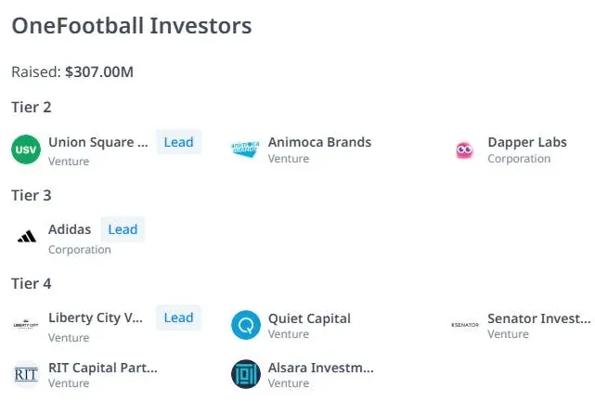
Task: Click the dark Alsara Investment logo
Action: [246, 374]
